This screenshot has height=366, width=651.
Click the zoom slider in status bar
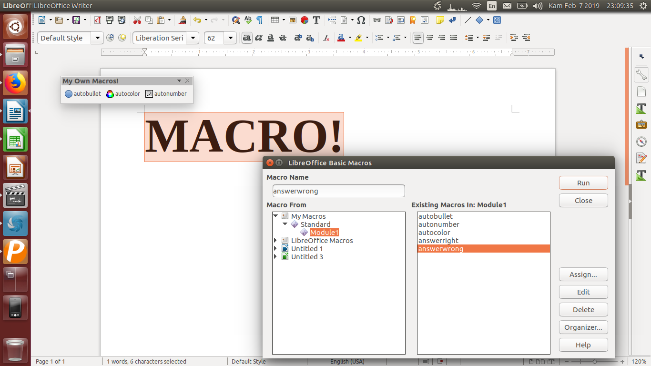(594, 361)
